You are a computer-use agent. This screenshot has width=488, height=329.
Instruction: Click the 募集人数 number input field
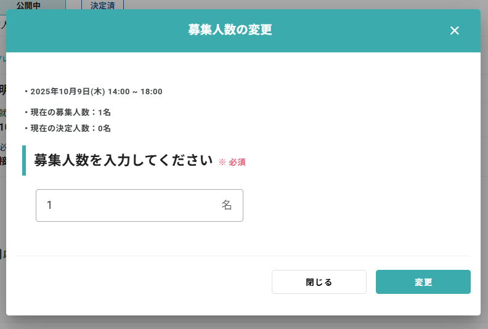tap(129, 205)
